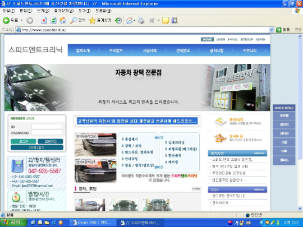This screenshot has height=227, width=303.
Task: Print the page with the printer icon
Action: 141,20
